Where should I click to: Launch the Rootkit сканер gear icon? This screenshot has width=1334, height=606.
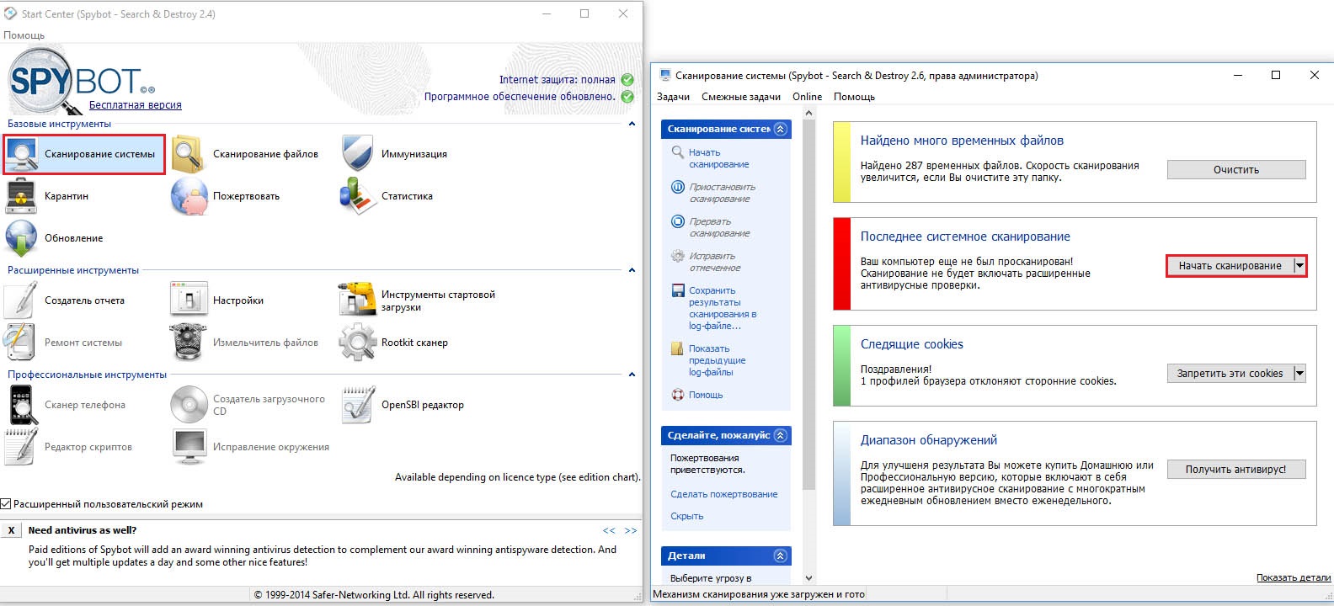click(357, 343)
